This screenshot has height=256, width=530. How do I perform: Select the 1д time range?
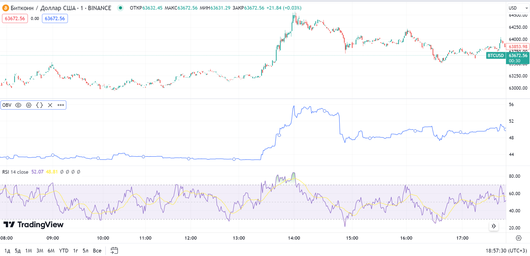[7, 251]
